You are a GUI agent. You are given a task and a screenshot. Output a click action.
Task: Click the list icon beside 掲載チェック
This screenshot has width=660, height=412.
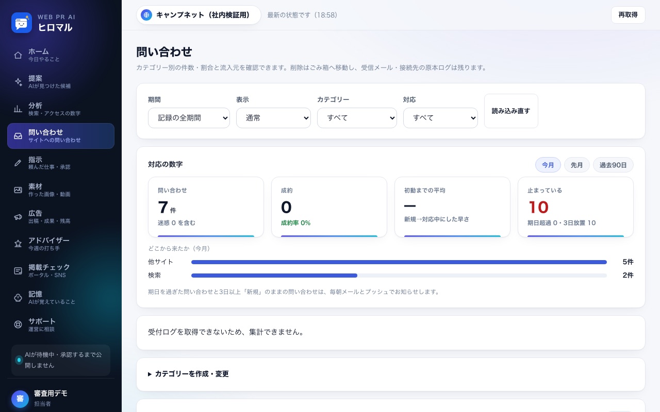(18, 270)
